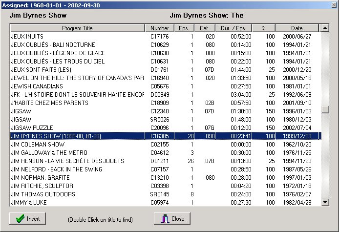Select JIM HENSON - LA VIE SECRÈTE row

click(166, 161)
